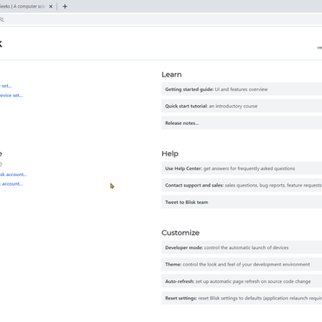
Task: Open Quick start tutorial item
Action: tap(241, 106)
